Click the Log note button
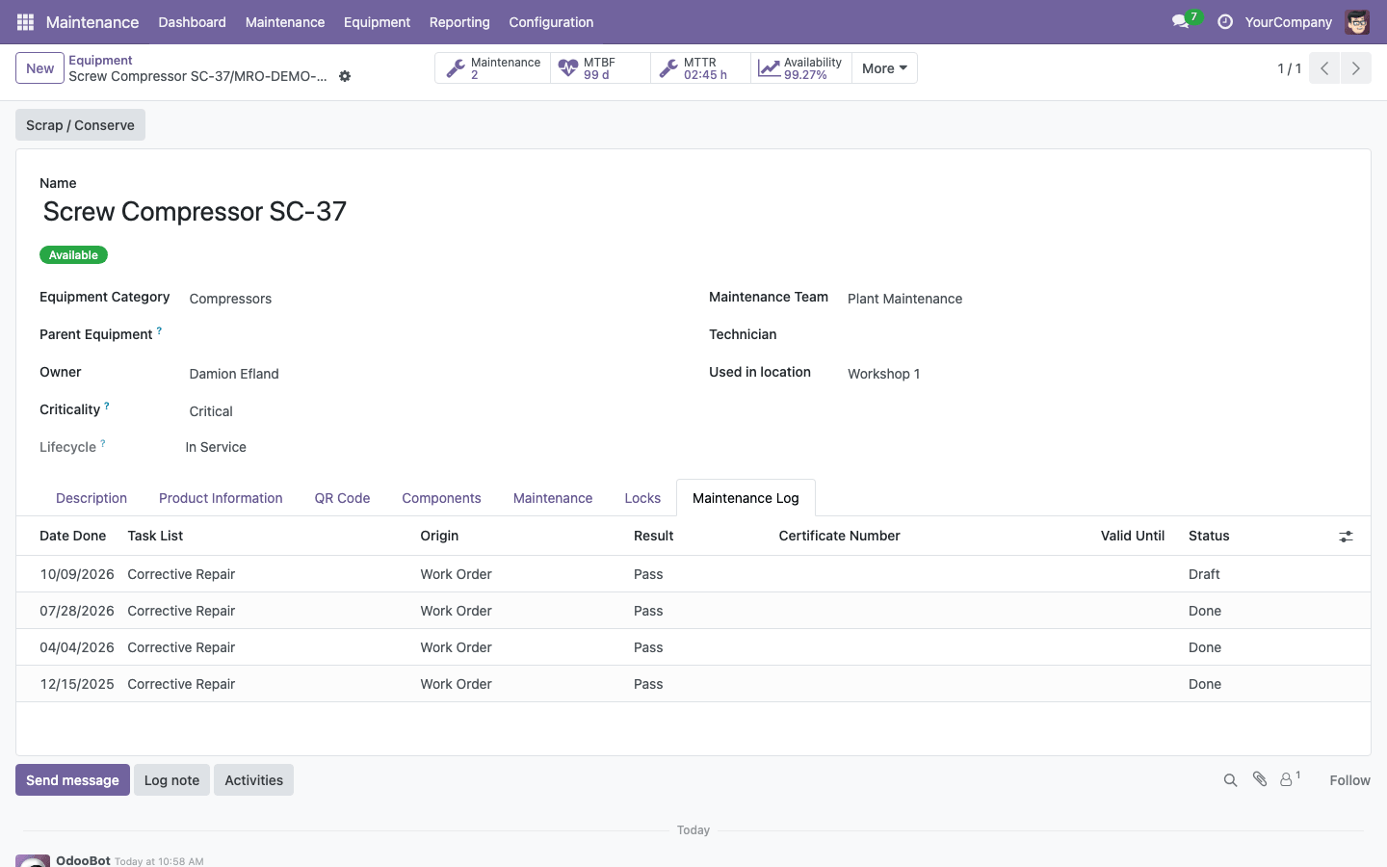The image size is (1387, 867). (171, 780)
